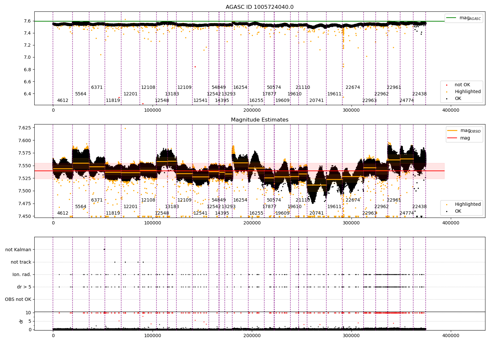
Task: Click obsid label 12548 in the top plot
Action: click(162, 100)
